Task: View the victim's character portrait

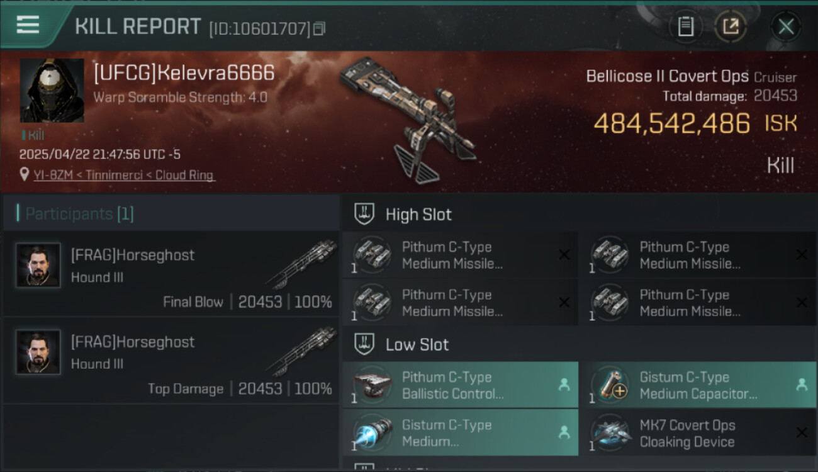Action: click(x=52, y=91)
